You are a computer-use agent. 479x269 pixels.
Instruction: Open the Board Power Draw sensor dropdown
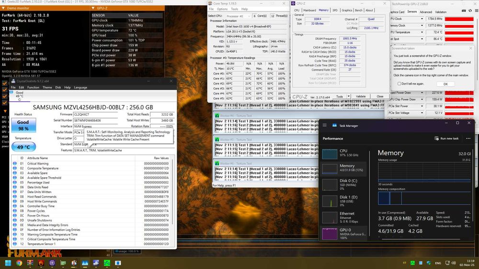[422, 93]
